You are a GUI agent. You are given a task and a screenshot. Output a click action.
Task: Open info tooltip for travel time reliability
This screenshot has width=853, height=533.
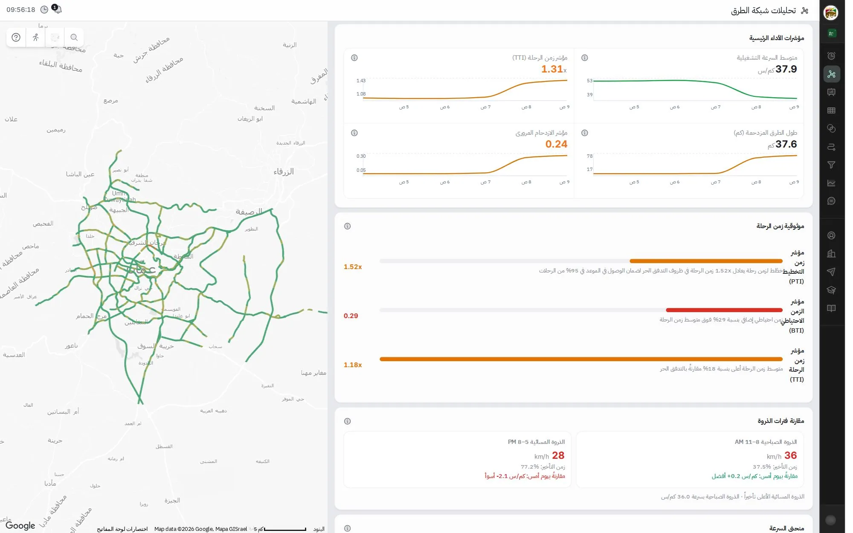(x=348, y=226)
